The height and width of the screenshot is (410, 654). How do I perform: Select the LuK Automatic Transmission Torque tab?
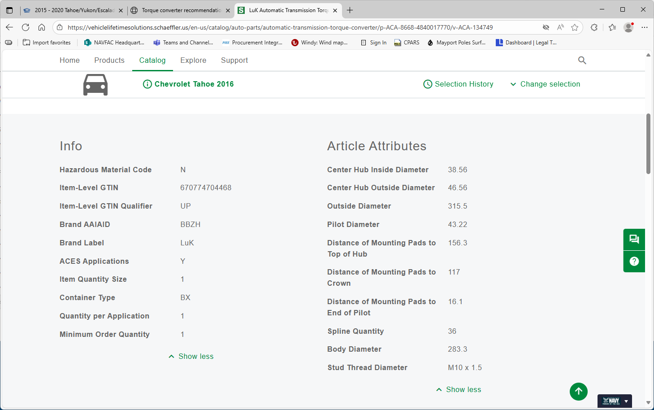coord(288,10)
